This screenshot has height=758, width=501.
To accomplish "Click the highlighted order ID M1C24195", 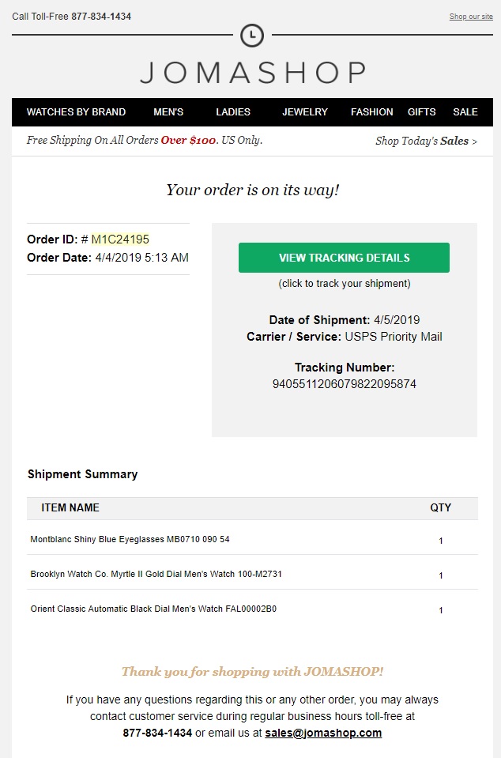I will 120,239.
